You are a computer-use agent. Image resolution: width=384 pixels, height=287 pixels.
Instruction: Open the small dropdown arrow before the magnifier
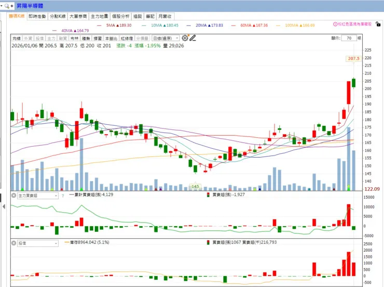(x=2, y=5)
